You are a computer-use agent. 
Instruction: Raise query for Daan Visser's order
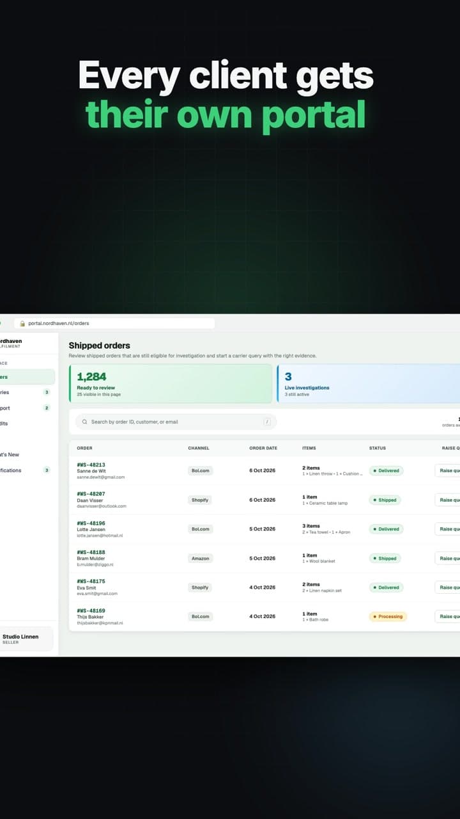447,500
